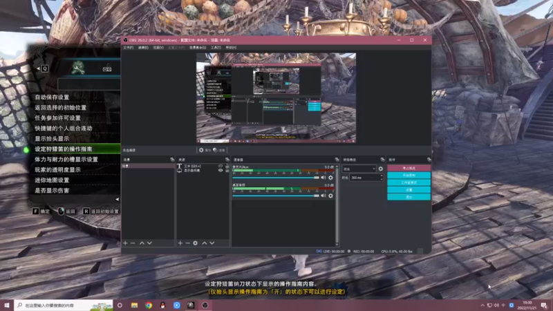Show hidden icons in the system tray
Image resolution: width=553 pixels, height=311 pixels.
coord(482,305)
